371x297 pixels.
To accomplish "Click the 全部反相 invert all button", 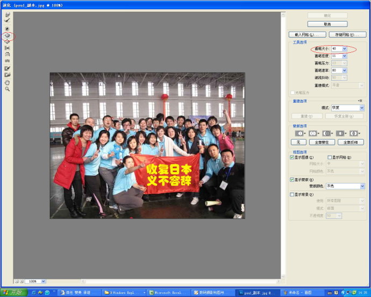I will (x=351, y=142).
